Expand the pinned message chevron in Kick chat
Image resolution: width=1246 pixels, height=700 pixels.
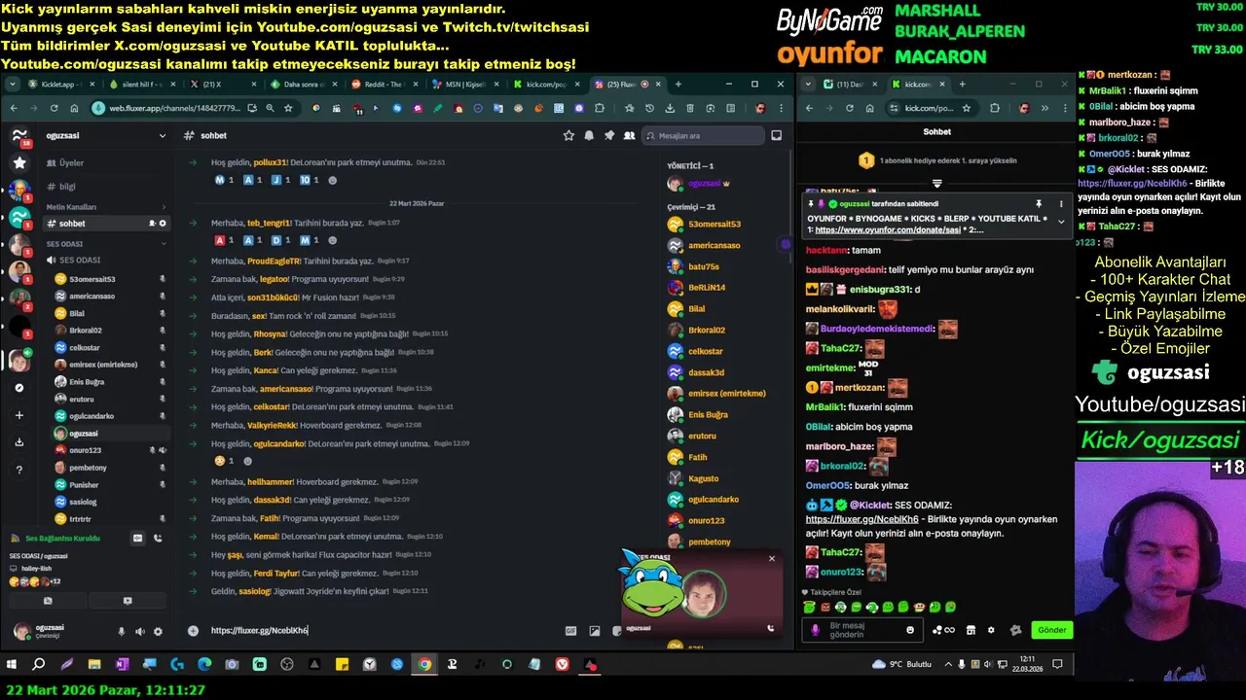[x=1061, y=222]
